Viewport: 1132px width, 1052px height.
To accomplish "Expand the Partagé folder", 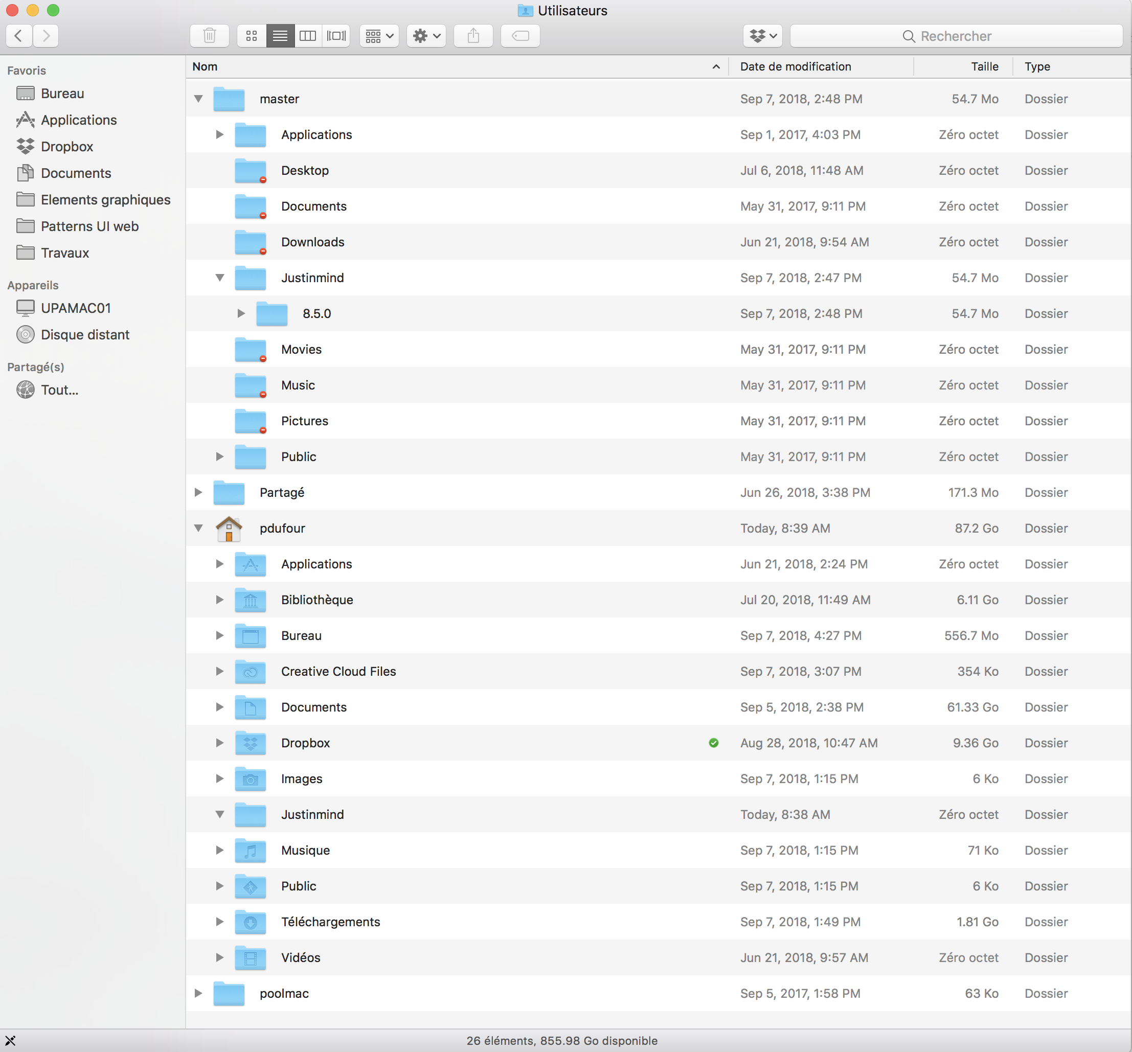I will click(x=198, y=492).
